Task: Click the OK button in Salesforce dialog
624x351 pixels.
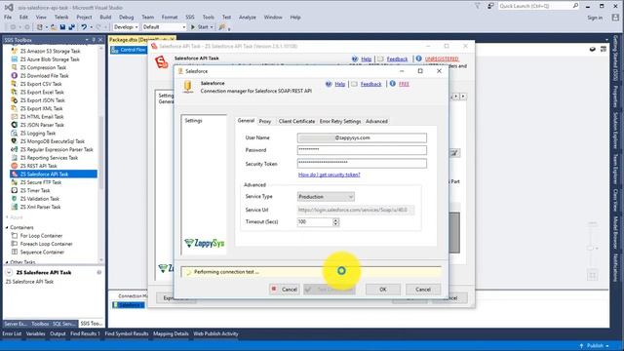Action: click(x=383, y=290)
